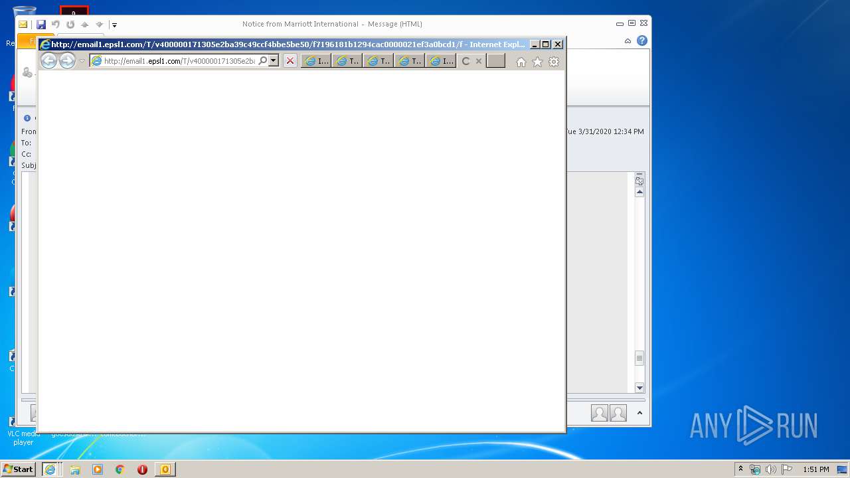Expand the Outlook people pane

coord(639,413)
